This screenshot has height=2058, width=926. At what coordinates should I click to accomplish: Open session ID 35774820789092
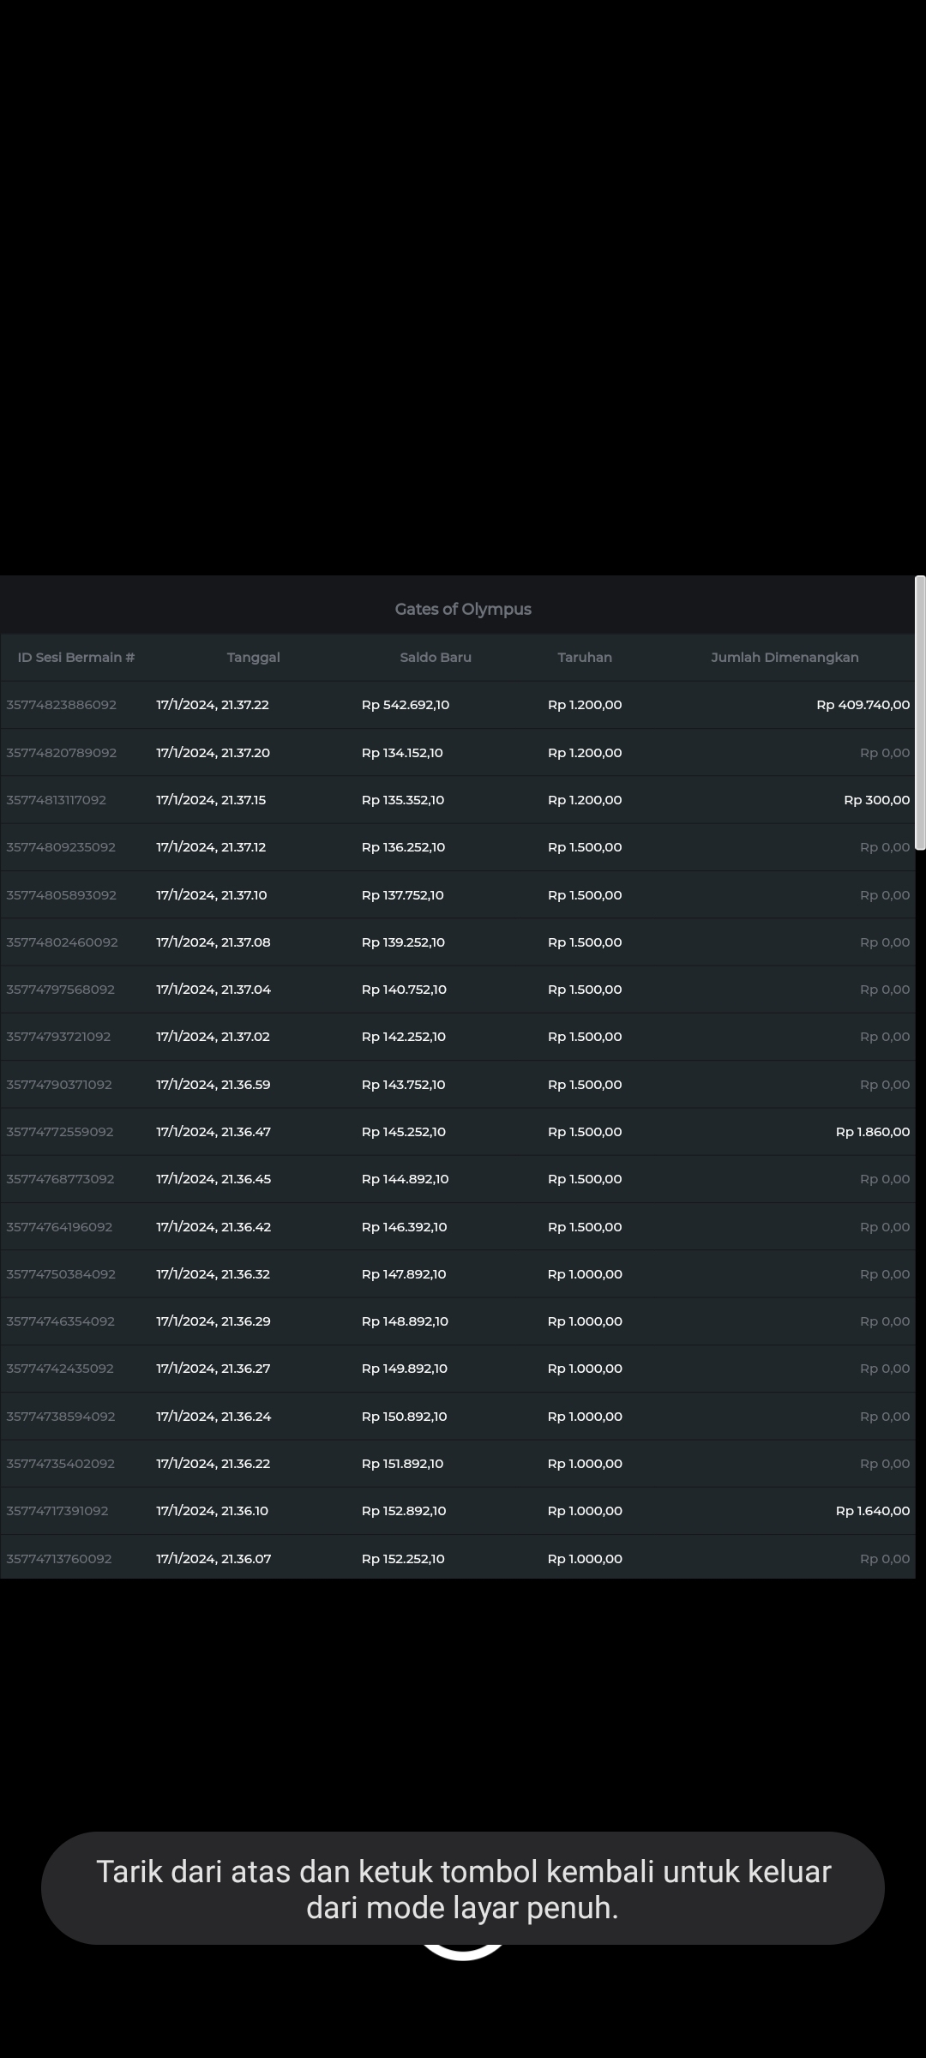tap(62, 753)
